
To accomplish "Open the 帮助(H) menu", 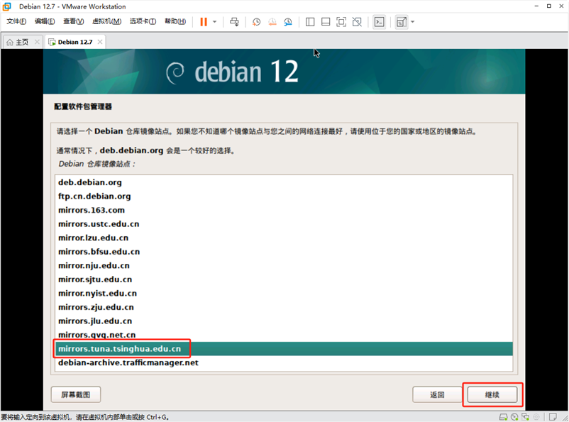I will (x=175, y=21).
